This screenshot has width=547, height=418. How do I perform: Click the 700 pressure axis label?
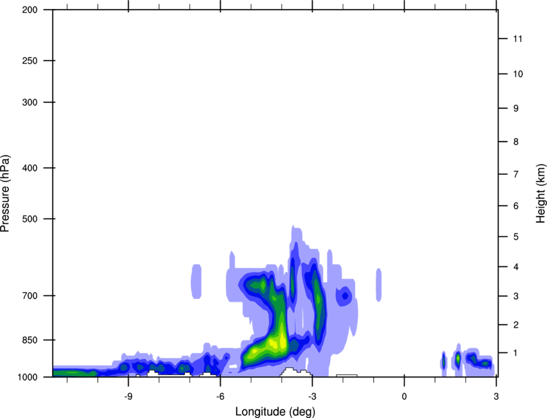point(30,296)
